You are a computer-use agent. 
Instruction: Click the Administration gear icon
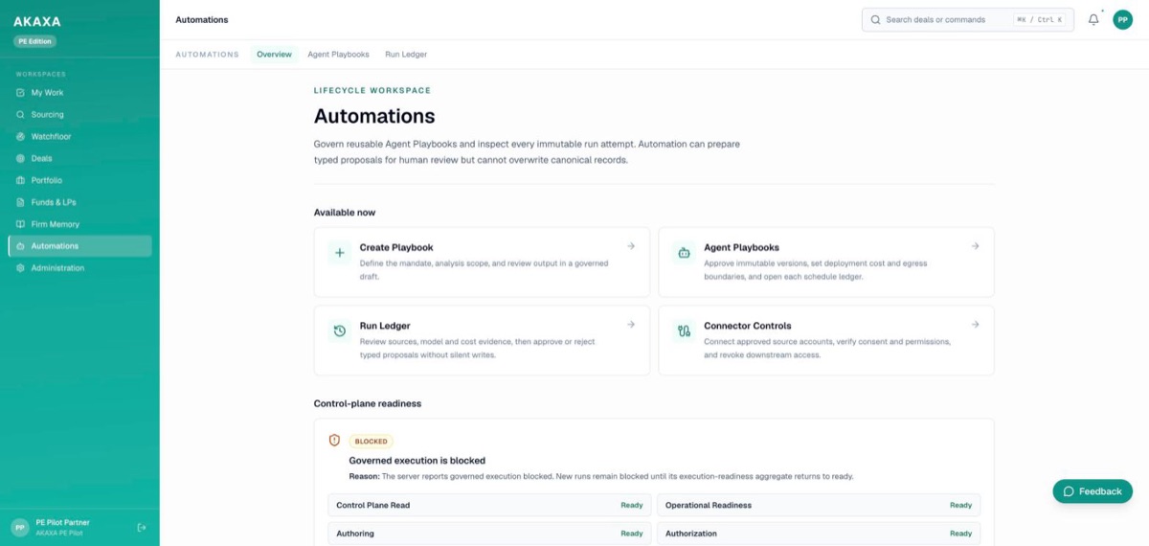(21, 268)
